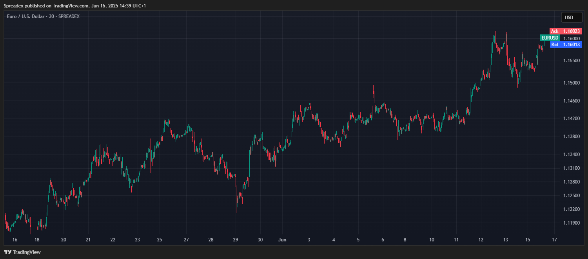Click the 1.14600 price axis label
This screenshot has width=588, height=259.
(572, 101)
